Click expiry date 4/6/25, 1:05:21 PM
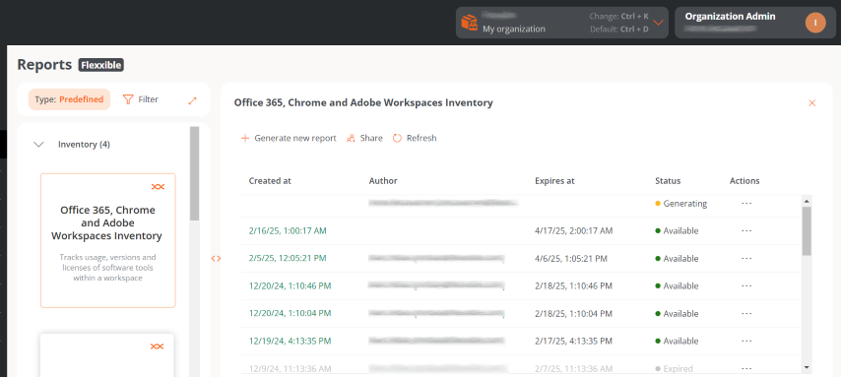Screen dimensions: 841x377 click(571, 259)
